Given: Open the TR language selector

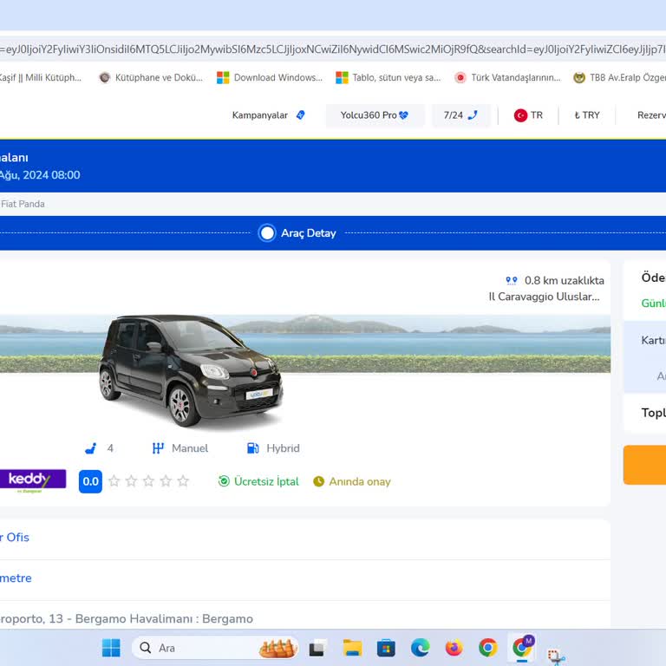Looking at the screenshot, I should click(528, 115).
